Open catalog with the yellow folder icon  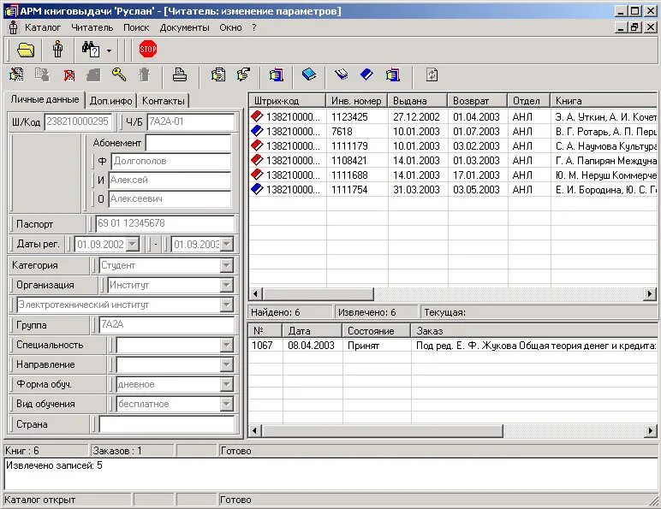pos(26,50)
